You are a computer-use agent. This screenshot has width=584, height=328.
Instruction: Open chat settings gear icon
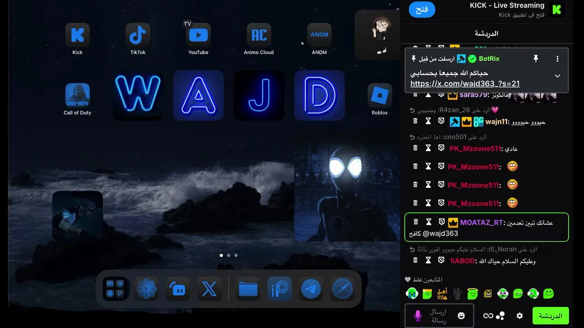click(519, 316)
